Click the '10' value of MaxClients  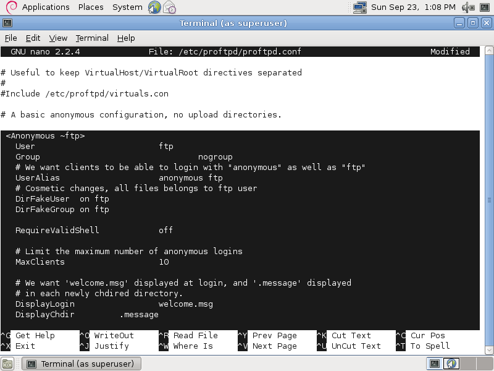coord(164,262)
